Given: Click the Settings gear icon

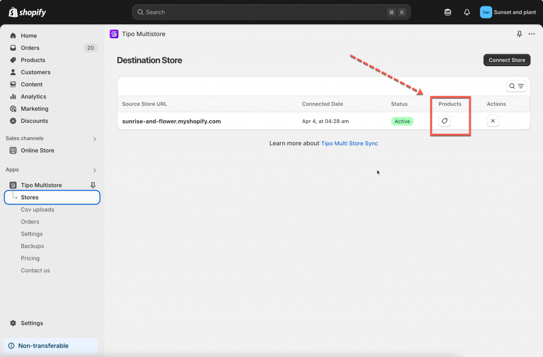Looking at the screenshot, I should click(x=13, y=323).
